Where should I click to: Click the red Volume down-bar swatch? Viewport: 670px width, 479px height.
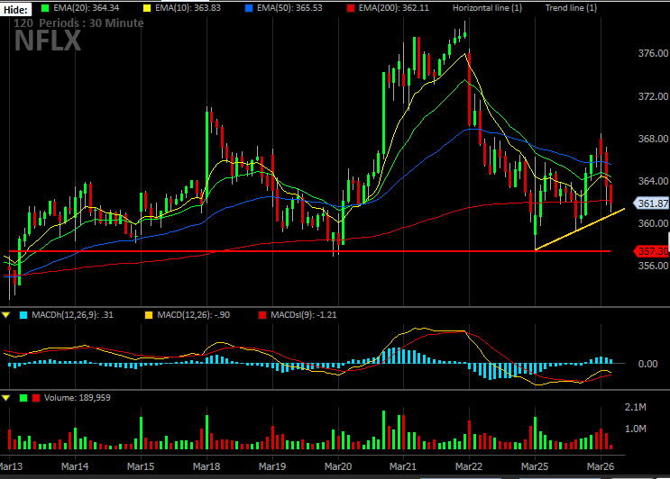(36, 398)
